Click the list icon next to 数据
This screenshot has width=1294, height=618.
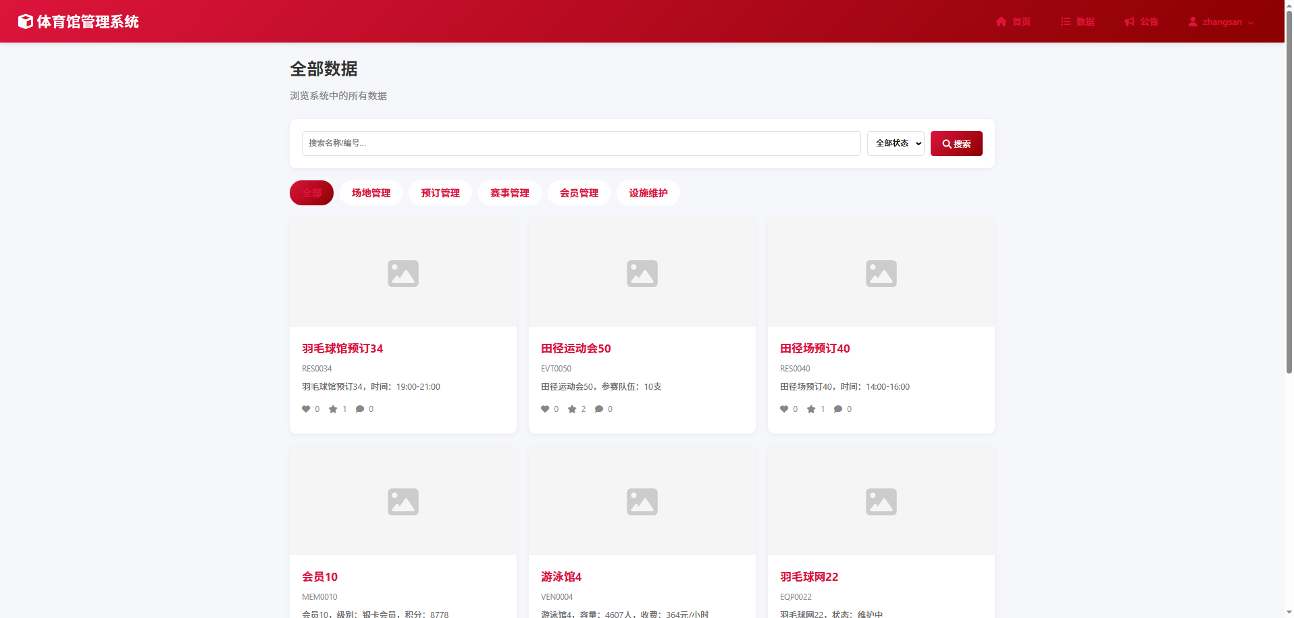coord(1066,22)
